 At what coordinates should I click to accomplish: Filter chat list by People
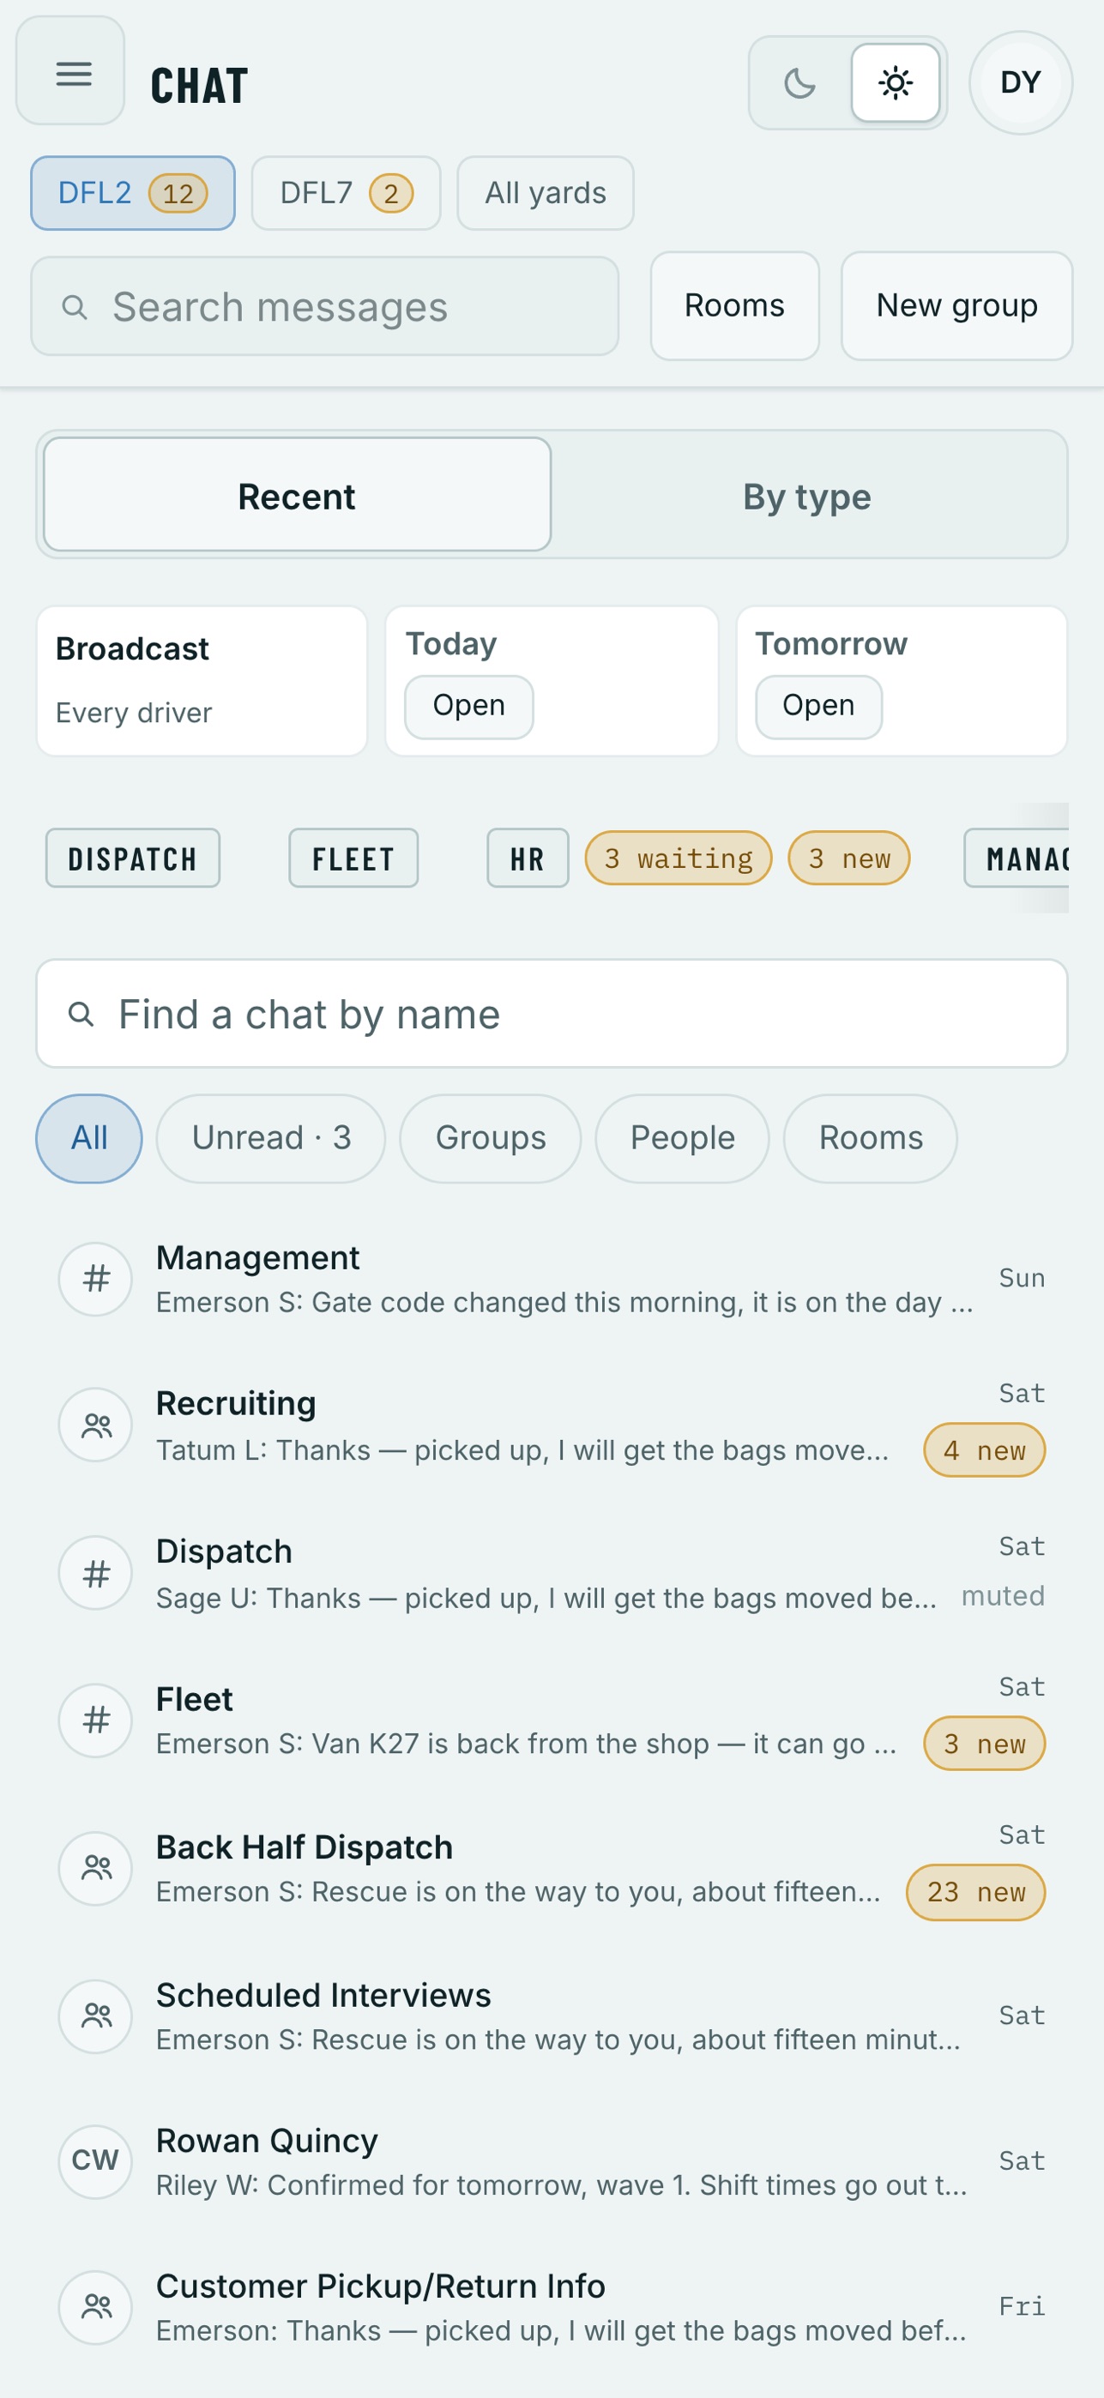tap(682, 1138)
